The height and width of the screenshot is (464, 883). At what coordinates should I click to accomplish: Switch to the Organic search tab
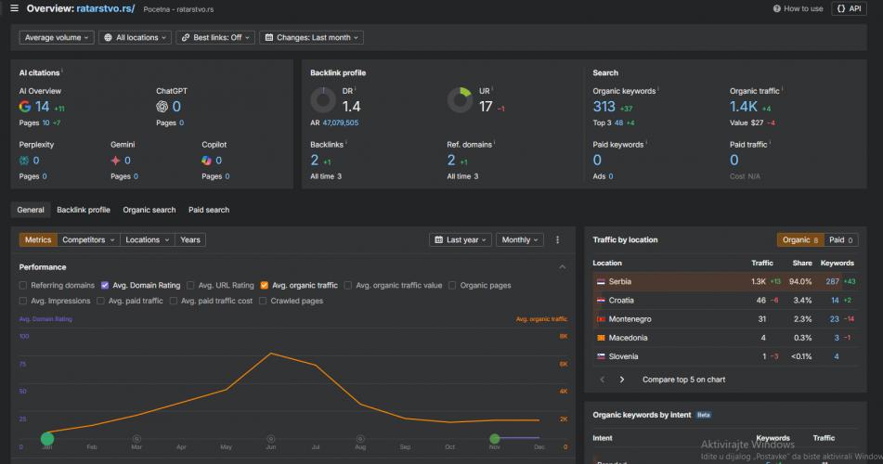(x=149, y=210)
